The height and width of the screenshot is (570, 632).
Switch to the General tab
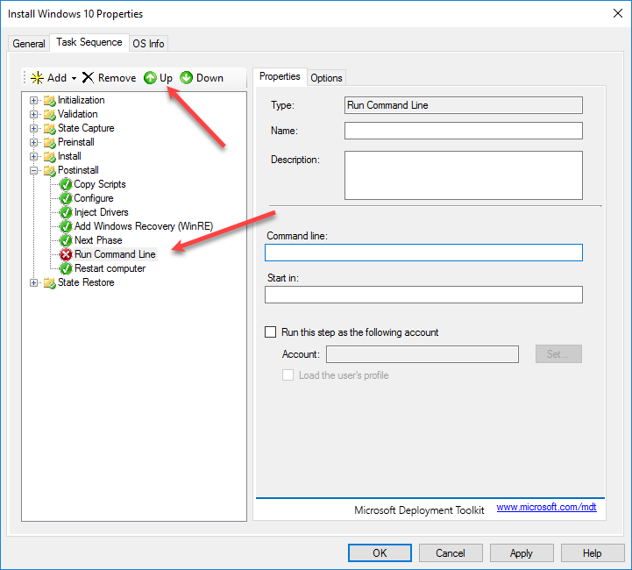pyautogui.click(x=29, y=44)
